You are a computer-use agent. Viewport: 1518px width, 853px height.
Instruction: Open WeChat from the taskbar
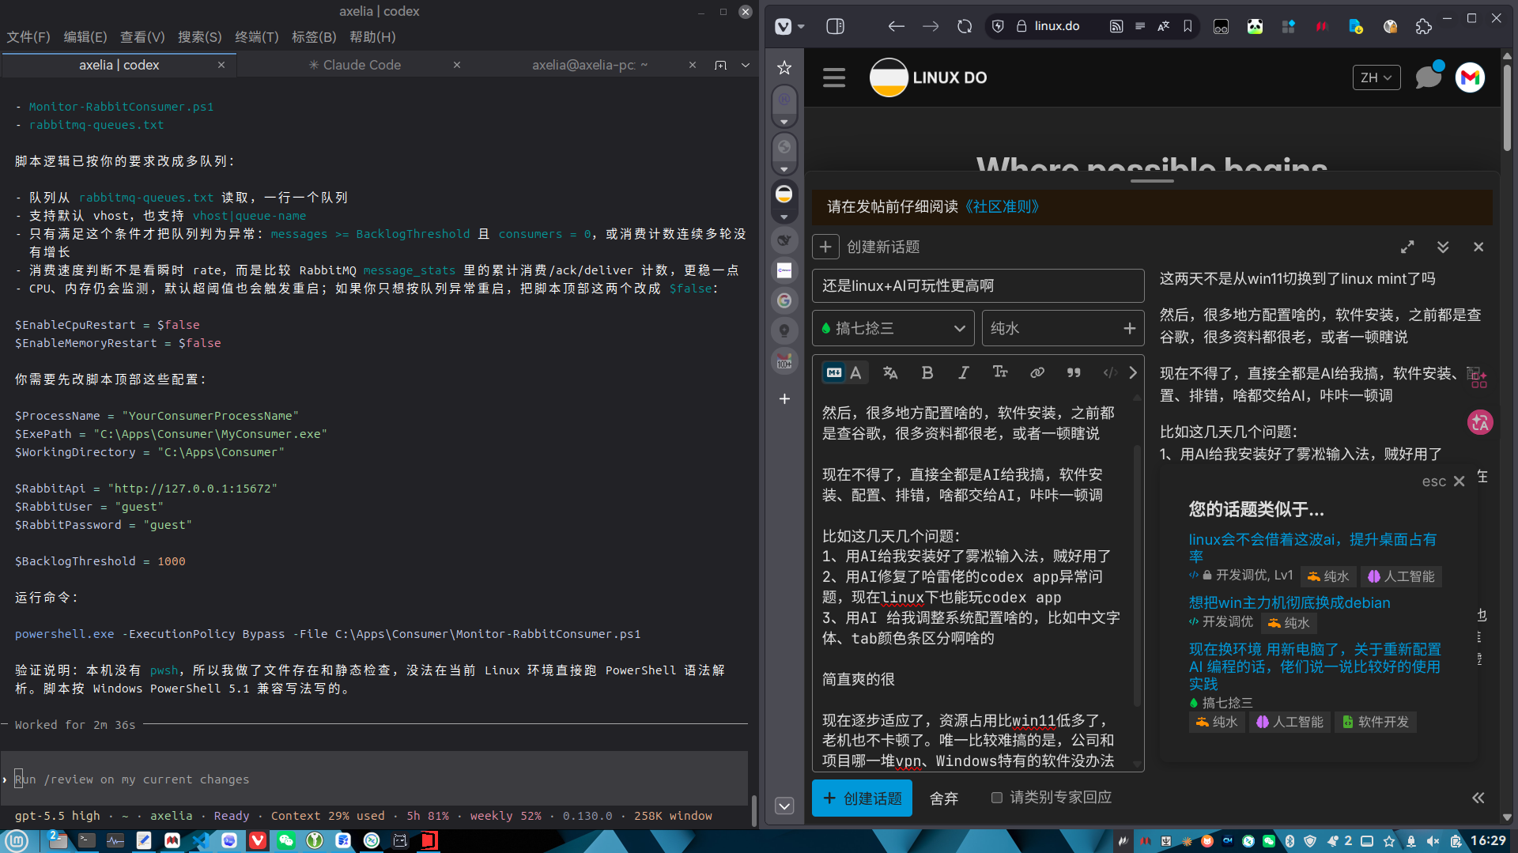[x=286, y=840]
